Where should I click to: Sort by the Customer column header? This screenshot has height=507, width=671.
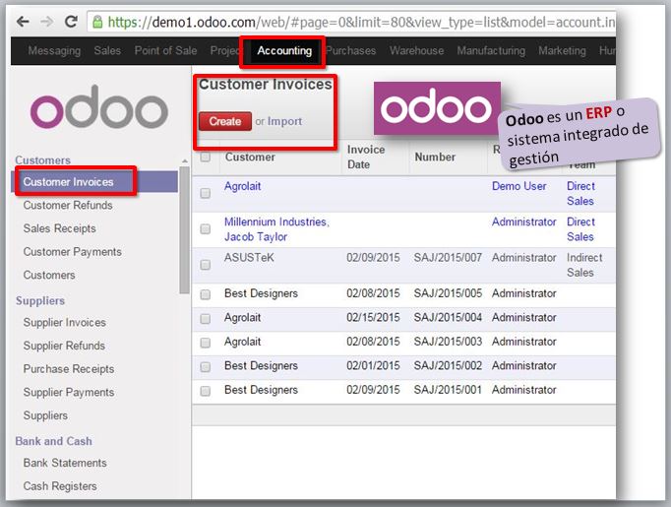tap(250, 158)
